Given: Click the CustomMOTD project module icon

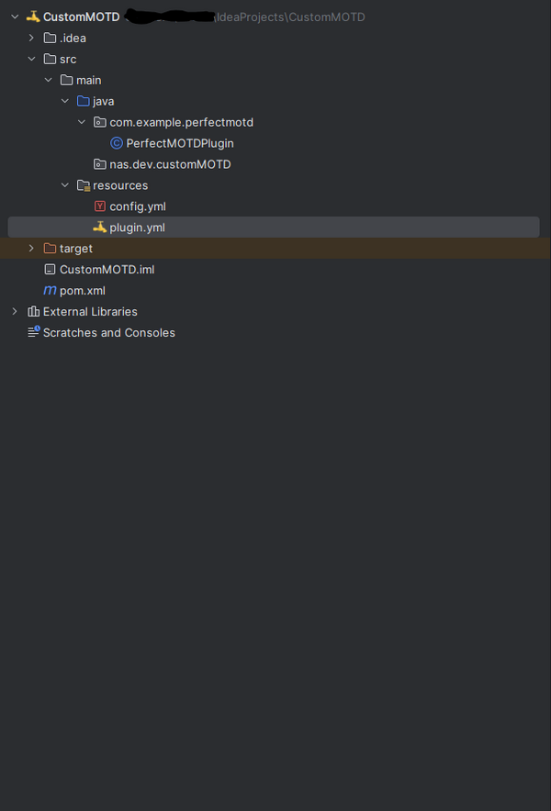Looking at the screenshot, I should click(33, 17).
